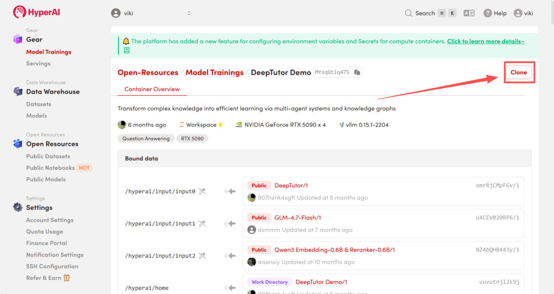
Task: Click the notification bell icon in the banner
Action: click(x=126, y=41)
